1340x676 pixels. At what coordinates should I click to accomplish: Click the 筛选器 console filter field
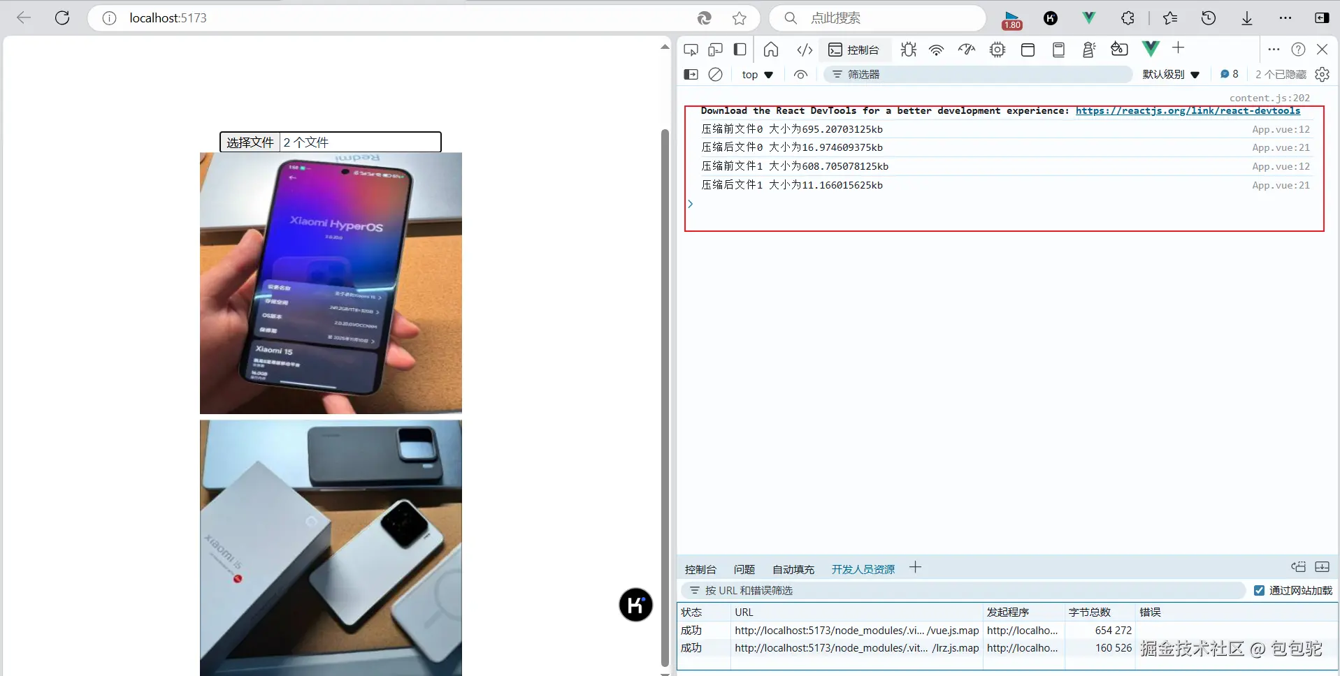(977, 74)
